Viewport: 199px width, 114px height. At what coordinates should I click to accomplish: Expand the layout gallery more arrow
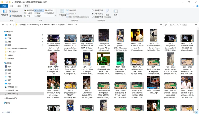pyautogui.click(x=56, y=16)
